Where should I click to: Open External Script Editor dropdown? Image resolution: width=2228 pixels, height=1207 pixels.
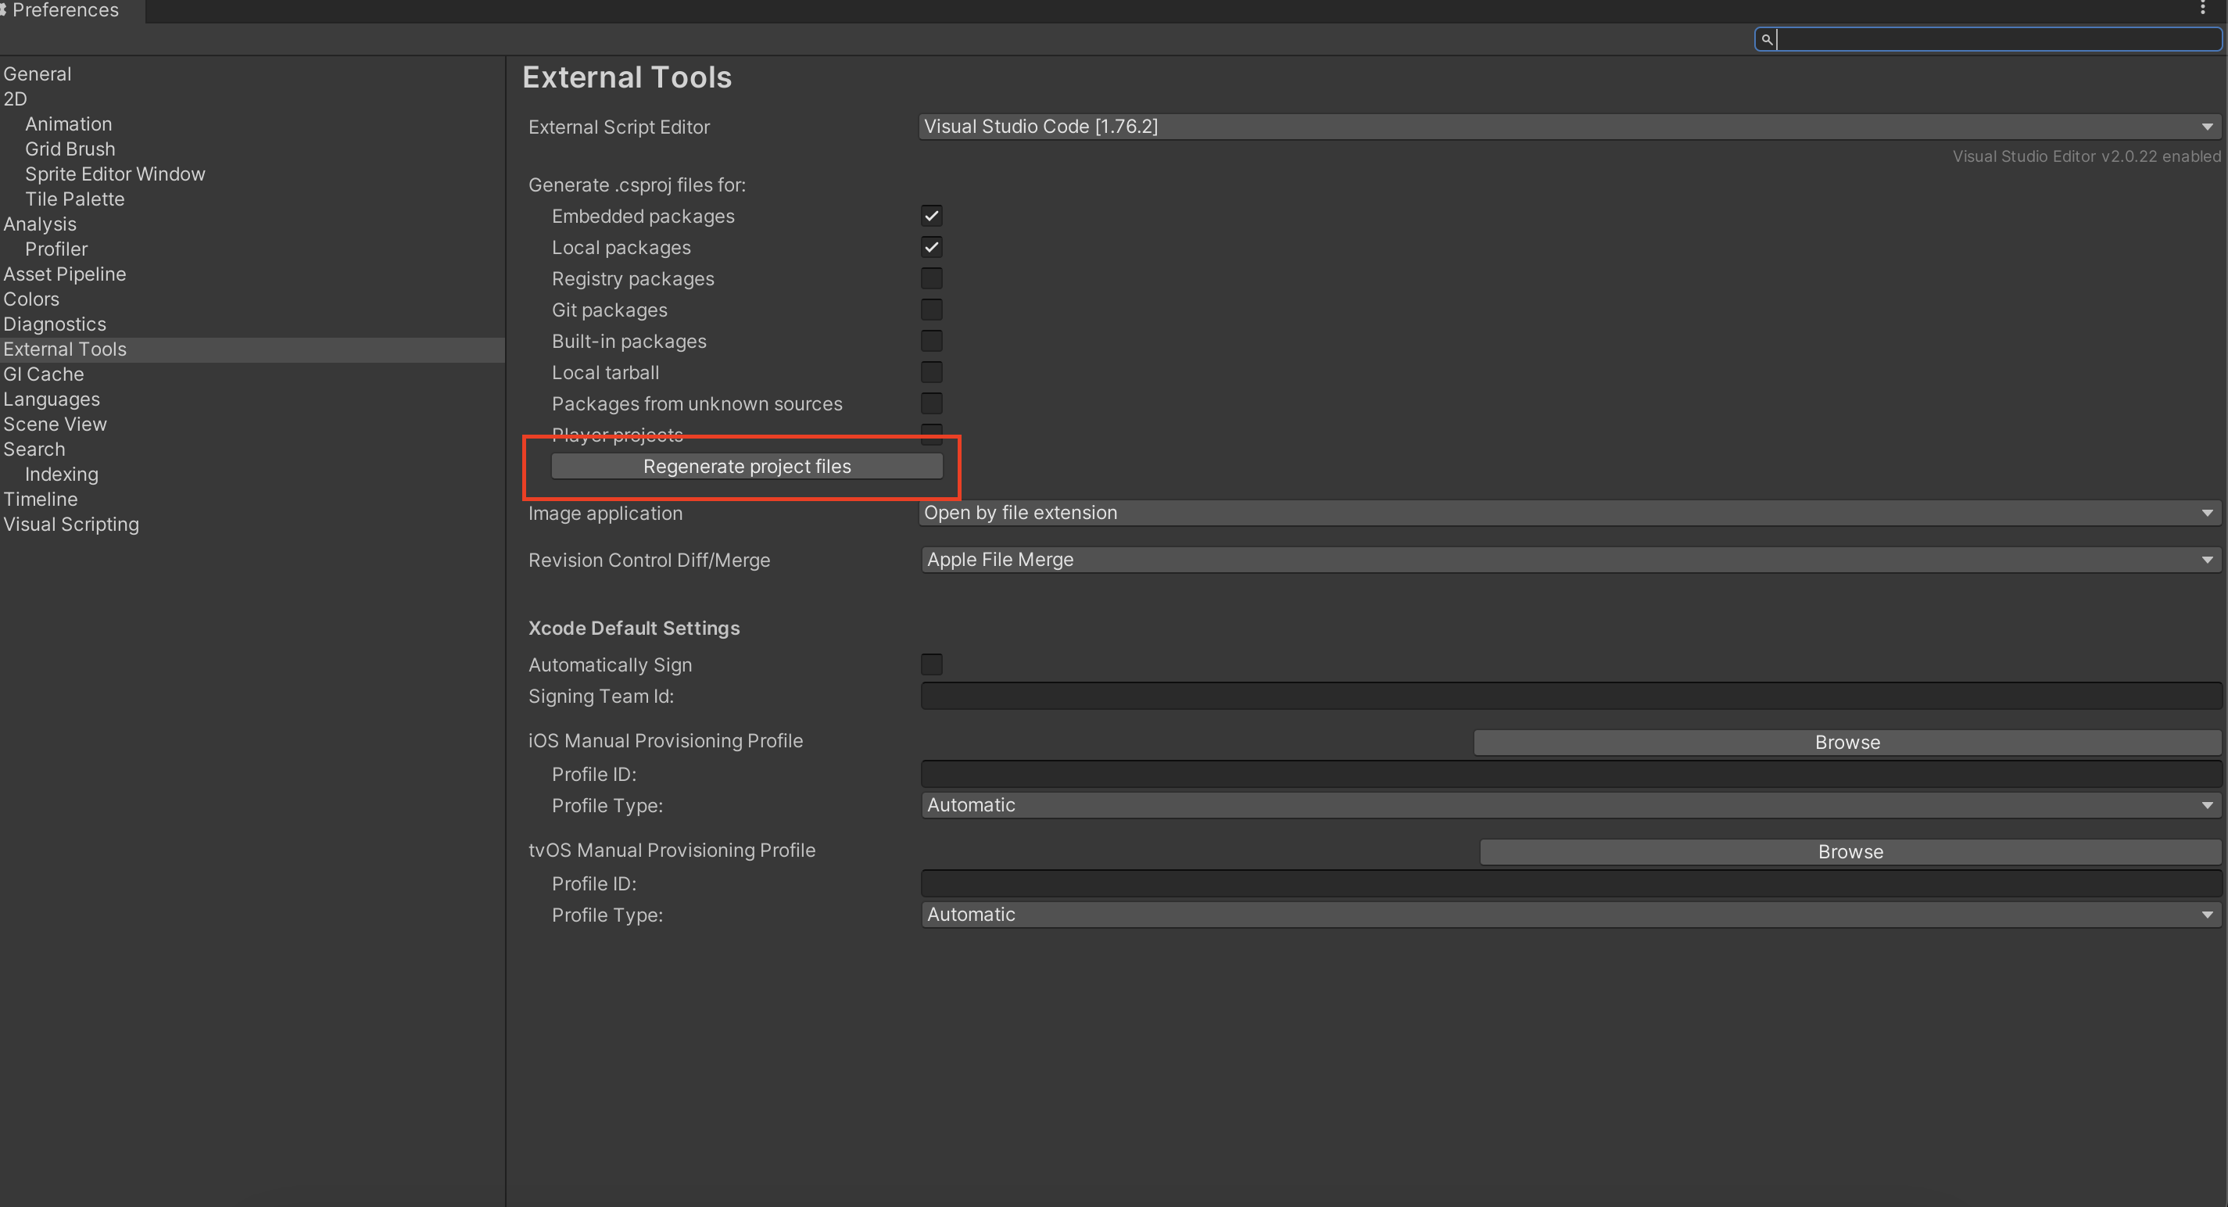[1570, 126]
